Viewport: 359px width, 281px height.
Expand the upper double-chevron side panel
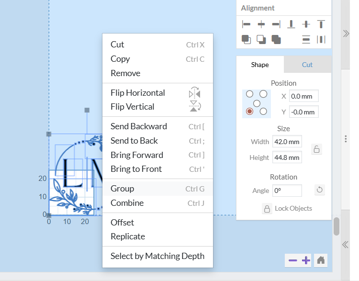coord(345,33)
